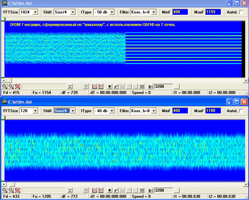Click MinF field showing 400

click(180, 111)
